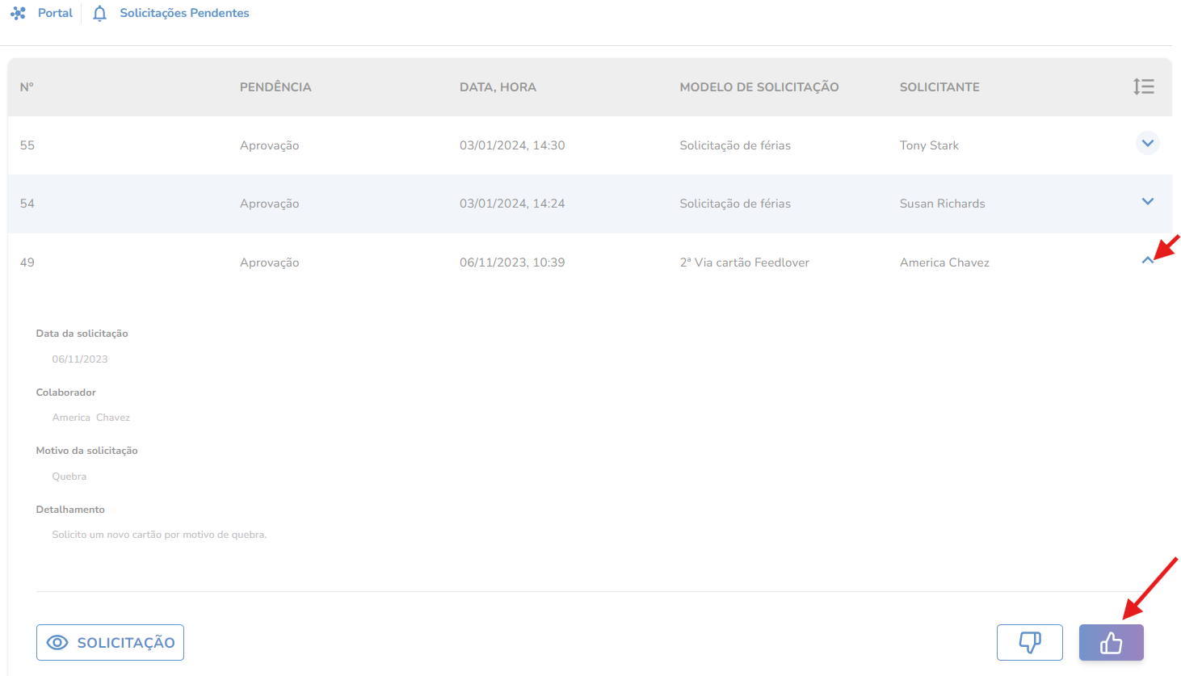Image resolution: width=1181 pixels, height=676 pixels.
Task: Click the Colaborador value America Chavez
Action: pos(91,418)
